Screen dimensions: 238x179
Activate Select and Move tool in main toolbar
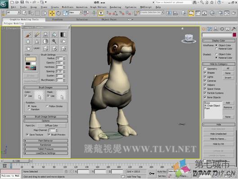tap(52, 13)
